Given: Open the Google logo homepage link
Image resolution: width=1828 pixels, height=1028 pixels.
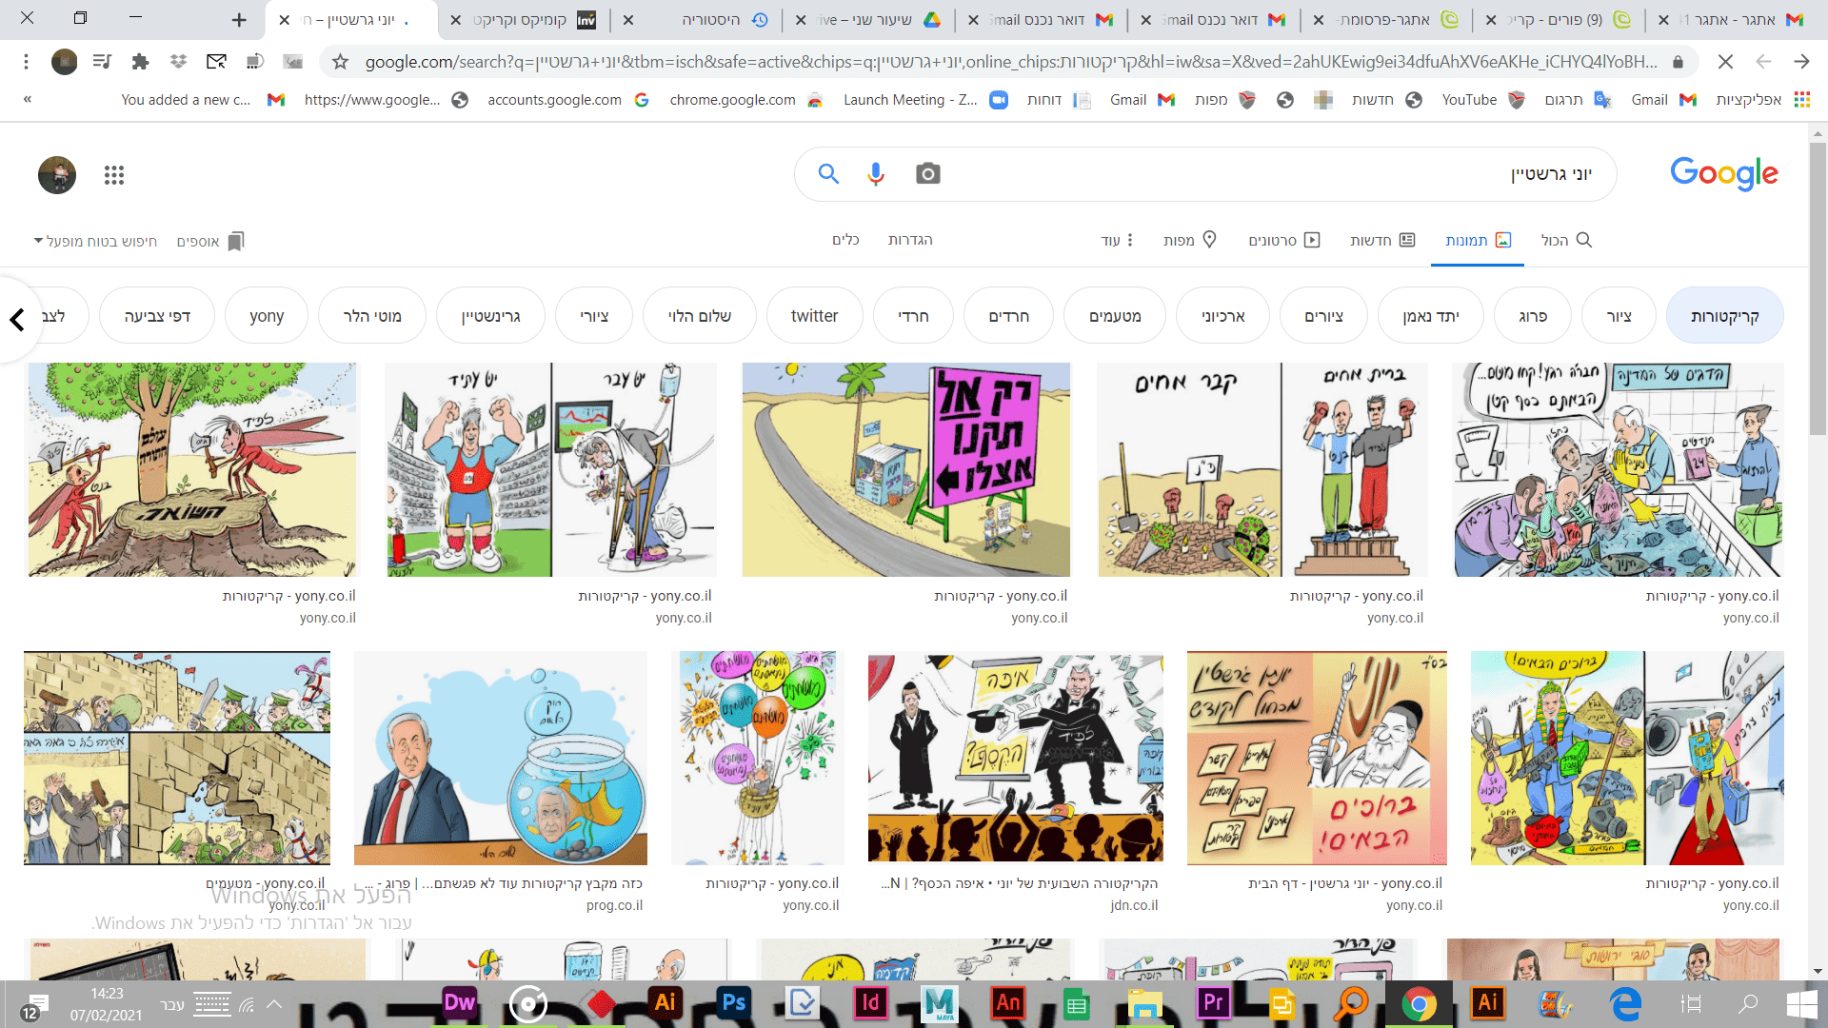Looking at the screenshot, I should coord(1723,173).
